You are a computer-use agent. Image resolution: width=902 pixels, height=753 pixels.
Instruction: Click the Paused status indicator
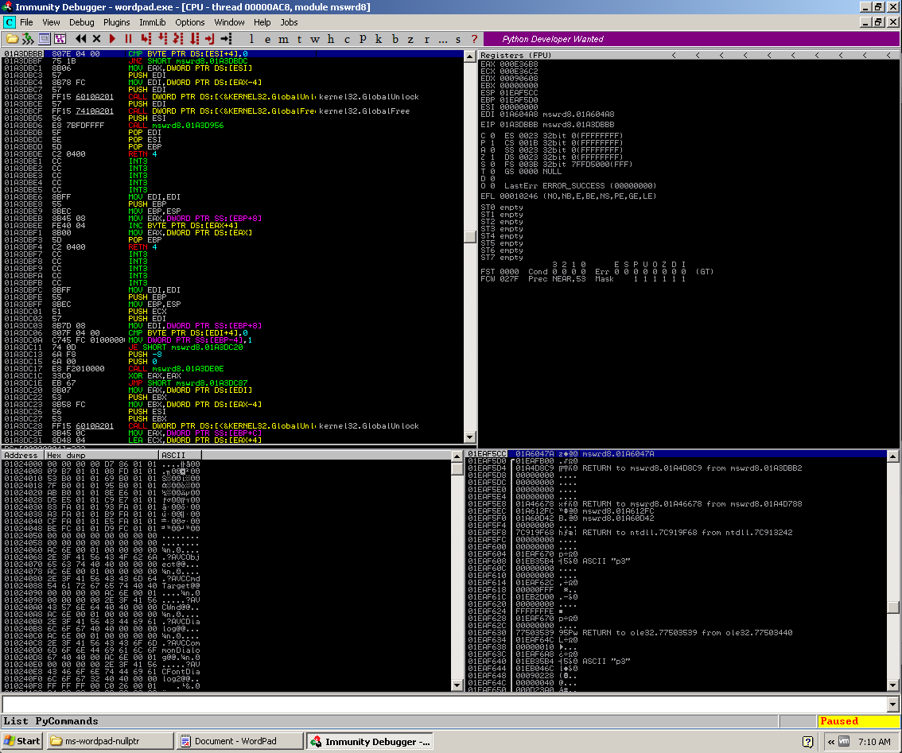(858, 721)
